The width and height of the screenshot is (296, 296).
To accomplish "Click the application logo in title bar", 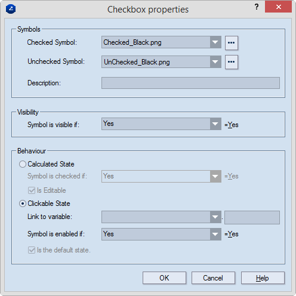I will pos(11,9).
